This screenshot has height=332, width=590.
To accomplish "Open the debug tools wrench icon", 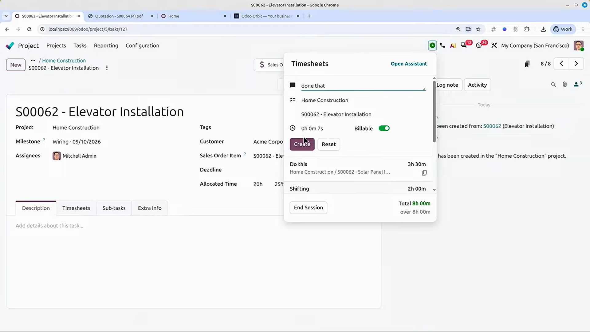I will pyautogui.click(x=494, y=45).
